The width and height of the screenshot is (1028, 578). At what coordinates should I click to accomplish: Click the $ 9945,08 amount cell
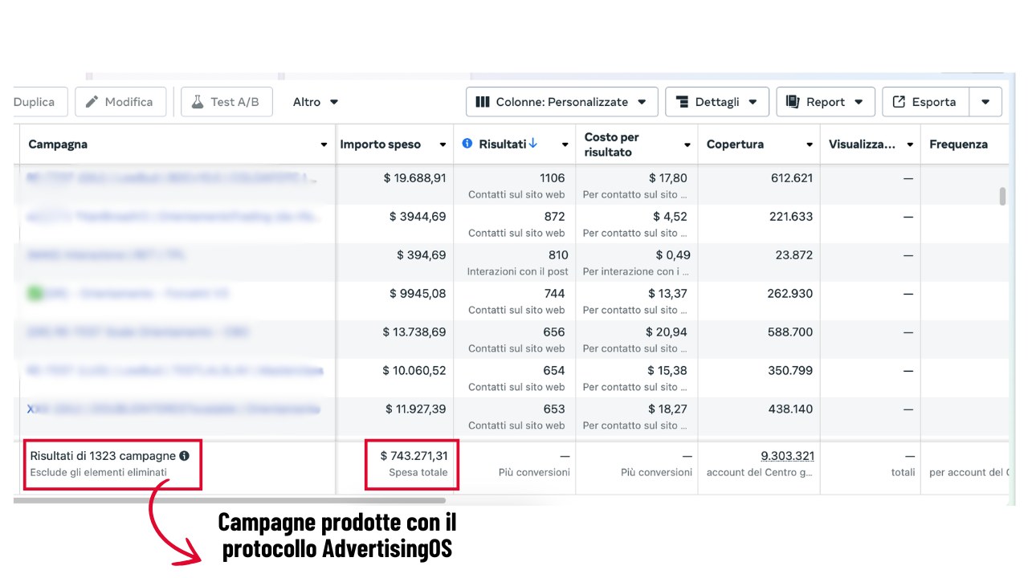point(418,293)
